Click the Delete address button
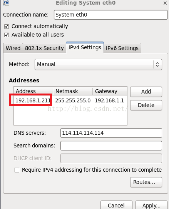This screenshot has height=209, width=169. pos(146,105)
